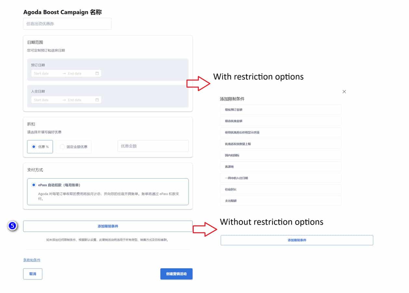
Task: Choose the 一周中的入住日期 restriction
Action: tap(281, 178)
